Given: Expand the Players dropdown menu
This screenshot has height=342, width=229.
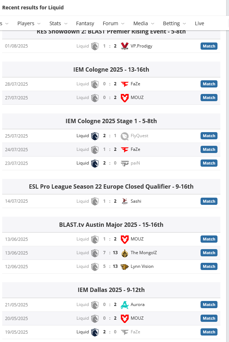Looking at the screenshot, I should (29, 23).
